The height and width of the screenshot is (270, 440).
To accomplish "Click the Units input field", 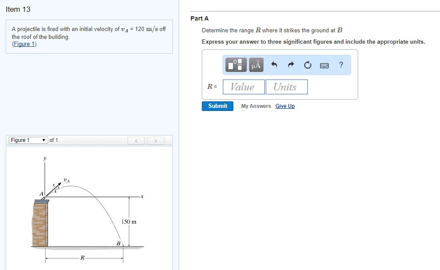I will (x=286, y=87).
